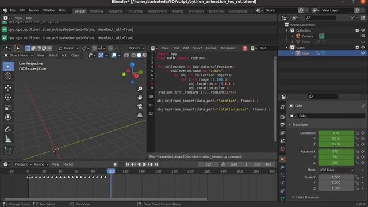Open Templates menu in text editor
This screenshot has height=207, width=368.
(x=228, y=48)
